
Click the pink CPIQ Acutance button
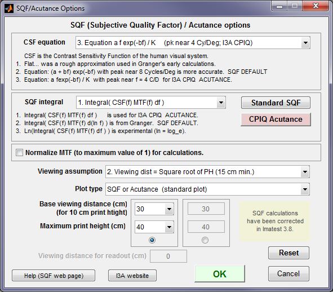(276, 119)
